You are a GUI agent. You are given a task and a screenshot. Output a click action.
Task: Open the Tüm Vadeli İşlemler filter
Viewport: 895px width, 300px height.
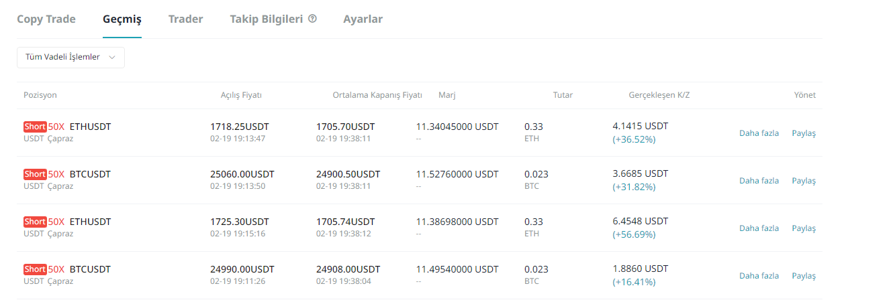70,58
